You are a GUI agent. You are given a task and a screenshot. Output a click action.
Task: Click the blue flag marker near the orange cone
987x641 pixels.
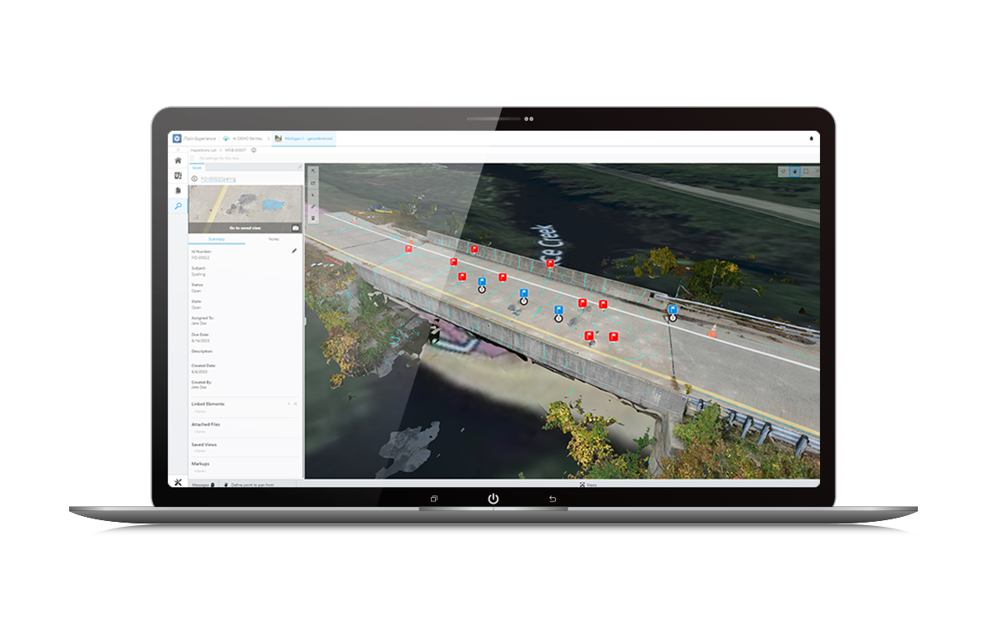[x=673, y=309]
